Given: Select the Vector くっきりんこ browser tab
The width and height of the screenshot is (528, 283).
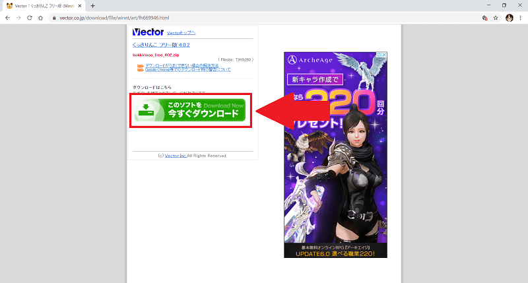Looking at the screenshot, I should pos(44,6).
